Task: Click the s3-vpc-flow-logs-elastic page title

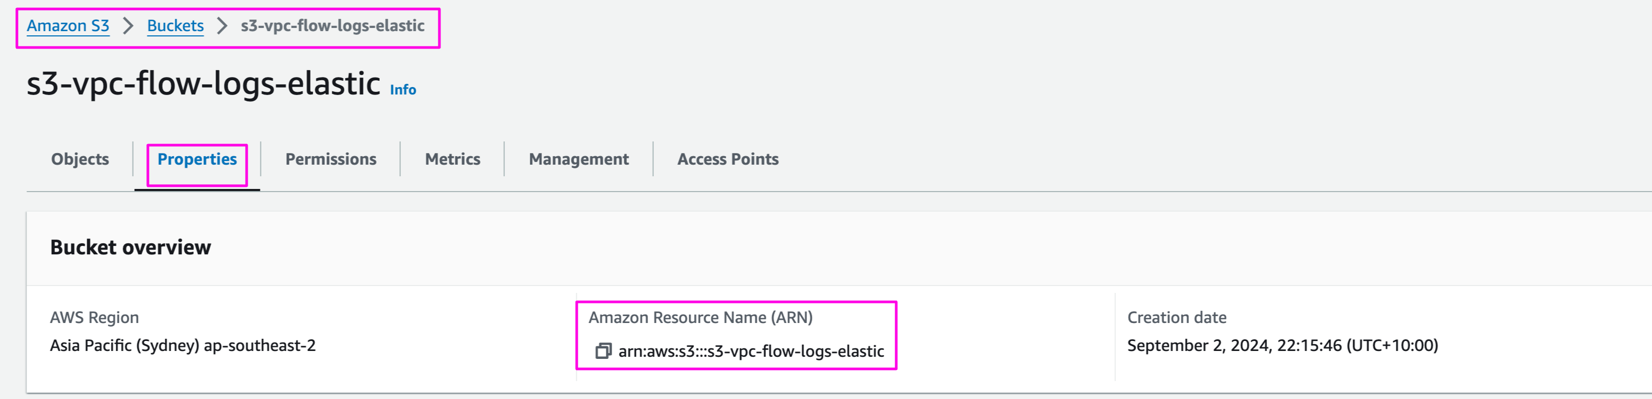Action: pos(203,84)
